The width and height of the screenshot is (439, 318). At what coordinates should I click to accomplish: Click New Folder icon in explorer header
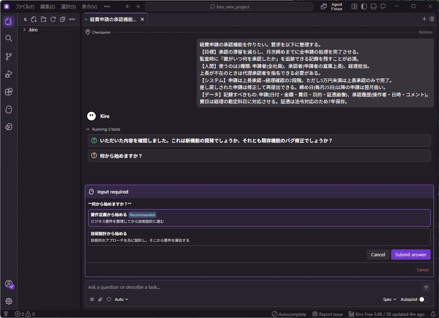click(x=44, y=19)
